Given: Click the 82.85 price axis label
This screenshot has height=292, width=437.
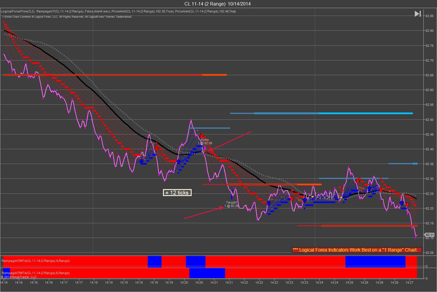Looking at the screenshot, I should pos(429,16).
